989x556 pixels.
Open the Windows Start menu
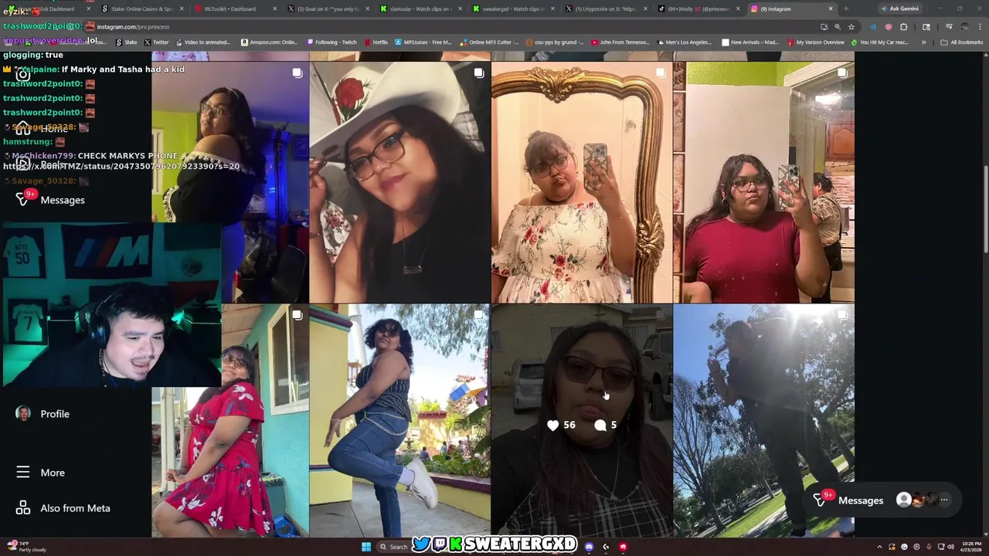(x=366, y=547)
